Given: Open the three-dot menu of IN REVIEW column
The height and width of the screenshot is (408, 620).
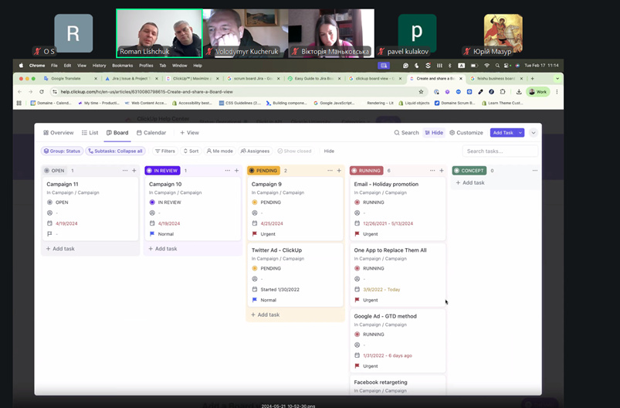Looking at the screenshot, I should pyautogui.click(x=227, y=171).
